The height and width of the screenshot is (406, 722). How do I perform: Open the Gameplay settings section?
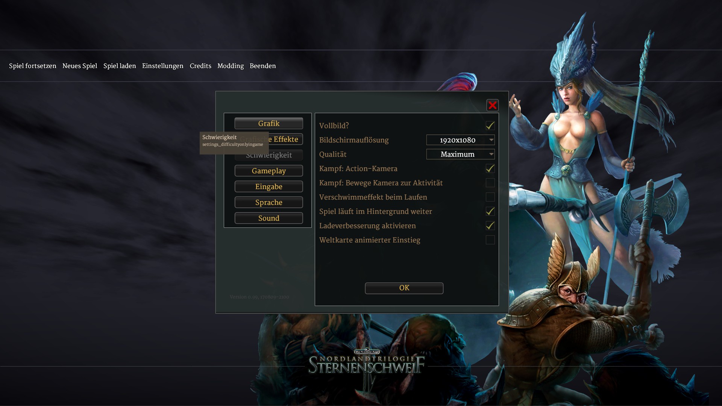[x=268, y=171]
